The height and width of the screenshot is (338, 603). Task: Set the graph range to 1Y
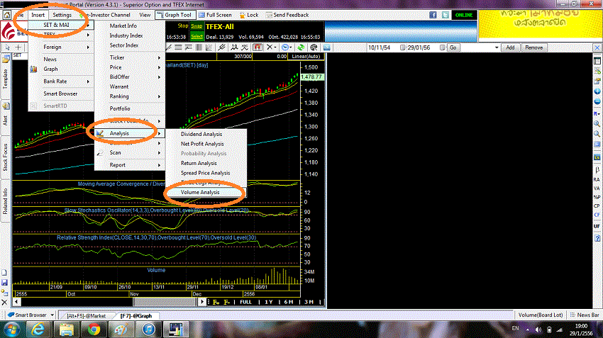pyautogui.click(x=269, y=303)
